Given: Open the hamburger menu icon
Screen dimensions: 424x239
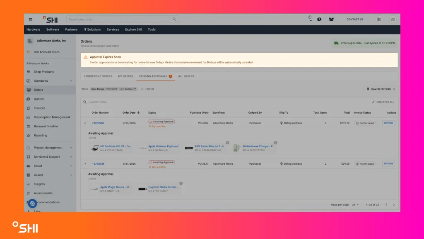Looking at the screenshot, I should [31, 19].
